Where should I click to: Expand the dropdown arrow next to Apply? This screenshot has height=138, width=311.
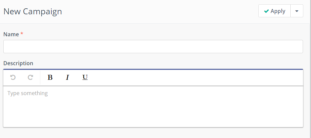(x=297, y=11)
